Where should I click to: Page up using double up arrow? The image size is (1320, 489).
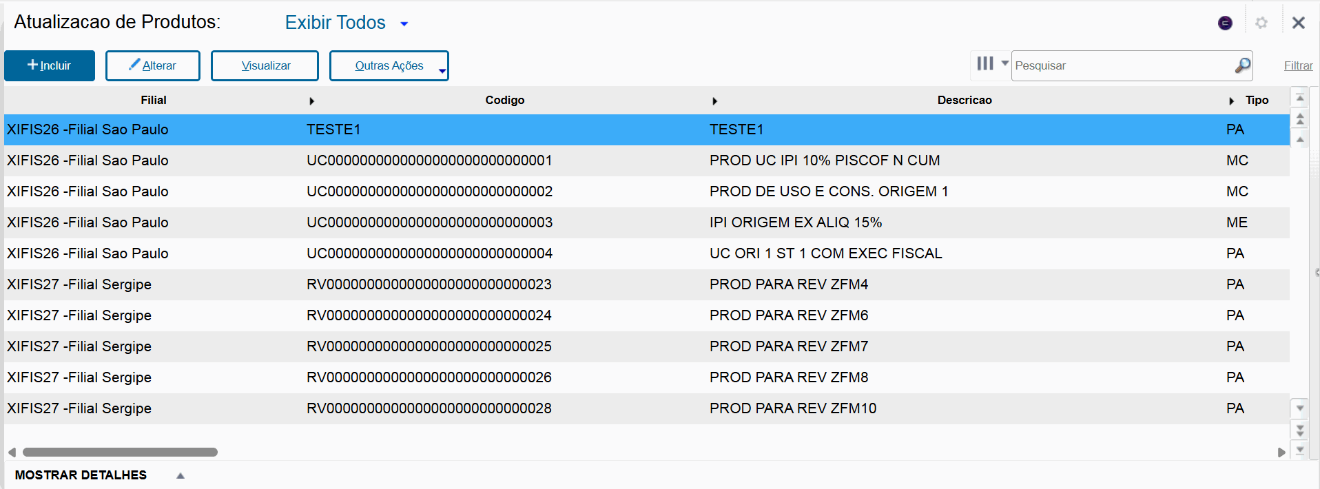(1300, 119)
